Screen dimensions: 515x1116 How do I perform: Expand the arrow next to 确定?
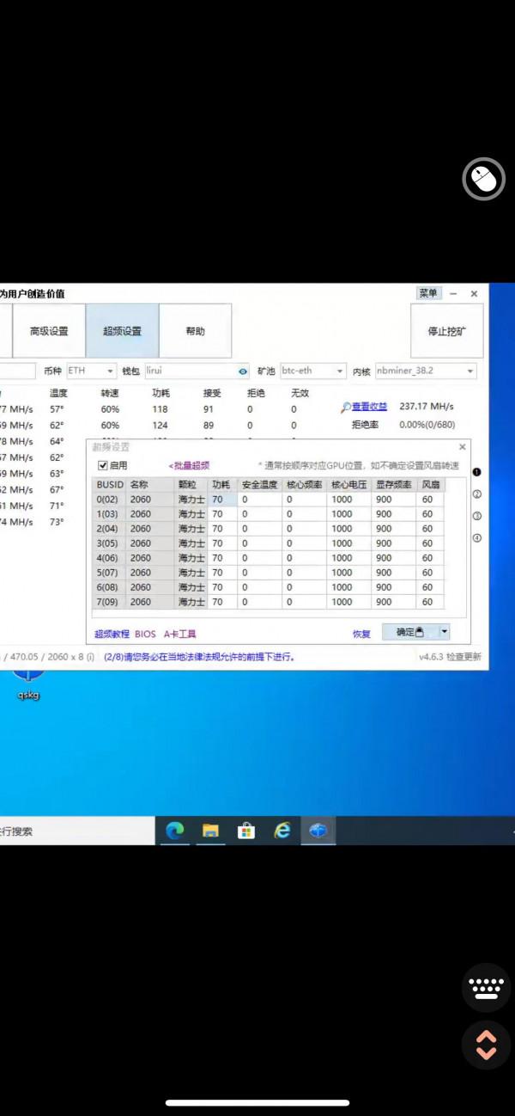click(x=445, y=632)
